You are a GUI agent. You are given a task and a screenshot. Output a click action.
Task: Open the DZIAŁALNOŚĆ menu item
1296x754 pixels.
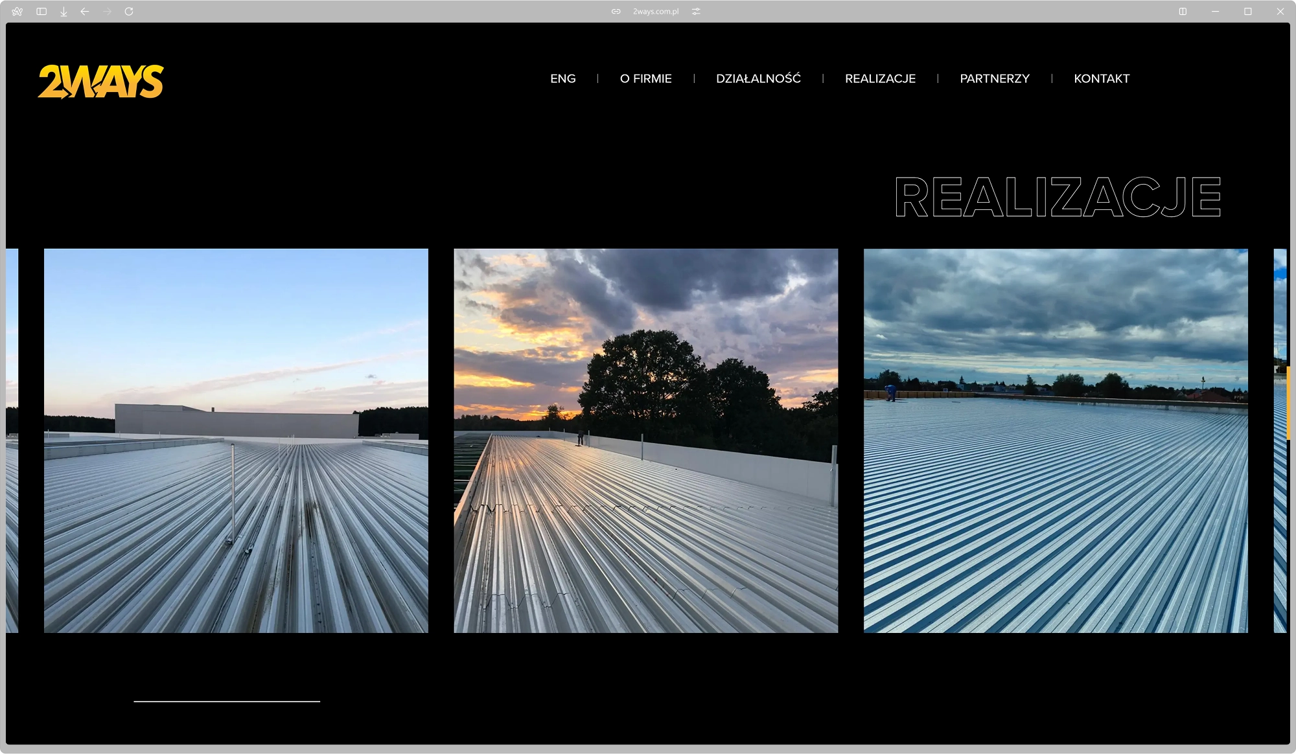pos(758,78)
